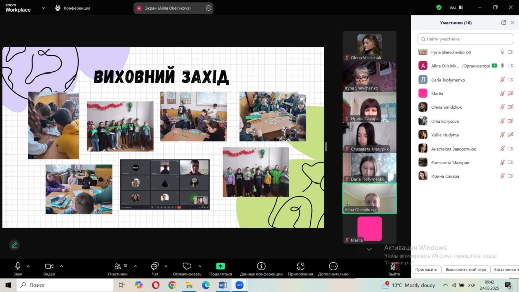Click the УКР language indicator
This screenshot has width=519, height=292.
tap(472, 285)
